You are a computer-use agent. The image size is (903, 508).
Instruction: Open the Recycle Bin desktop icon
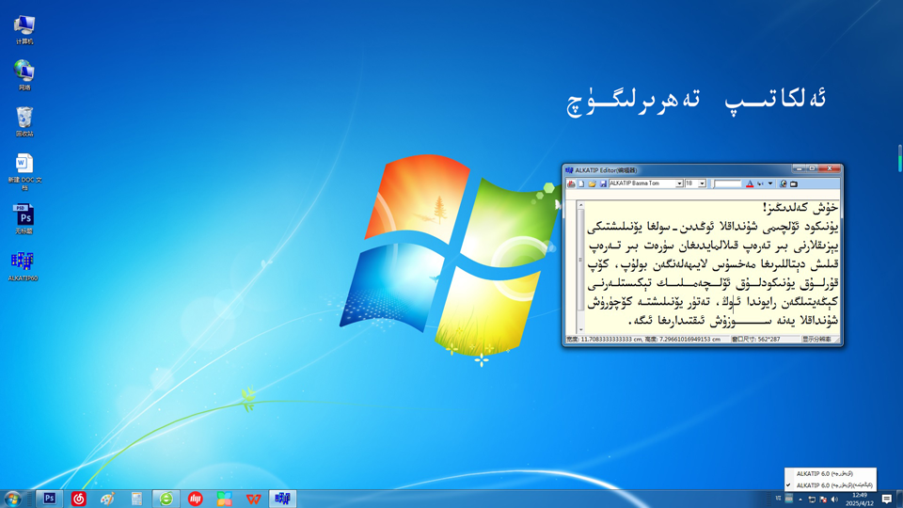tap(24, 118)
